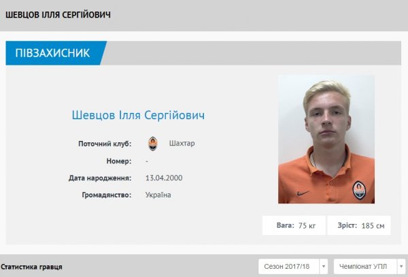The image size is (408, 277).
Task: Select the Чемпіонат УПЛ combo box
Action: point(369,266)
